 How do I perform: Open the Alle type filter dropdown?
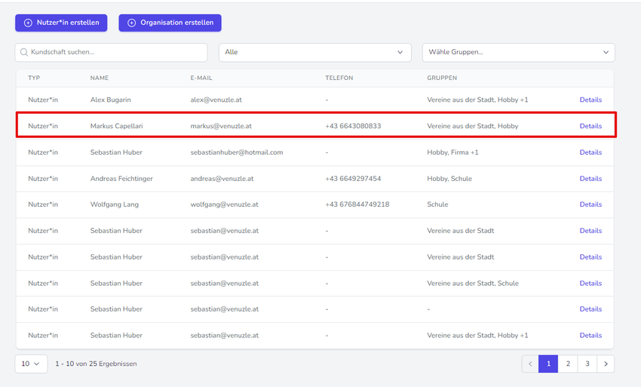[x=314, y=52]
